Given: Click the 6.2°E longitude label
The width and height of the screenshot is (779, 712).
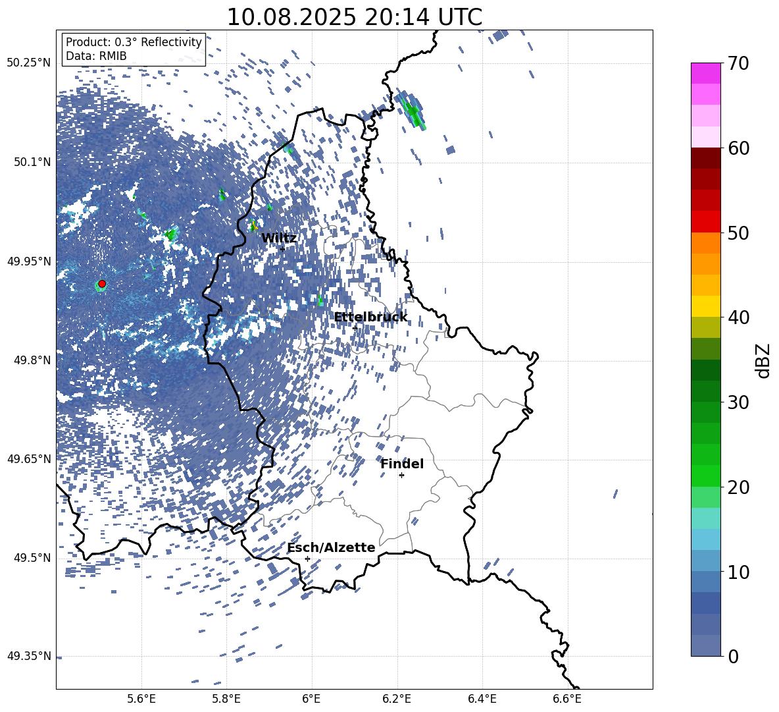Looking at the screenshot, I should 397,699.
